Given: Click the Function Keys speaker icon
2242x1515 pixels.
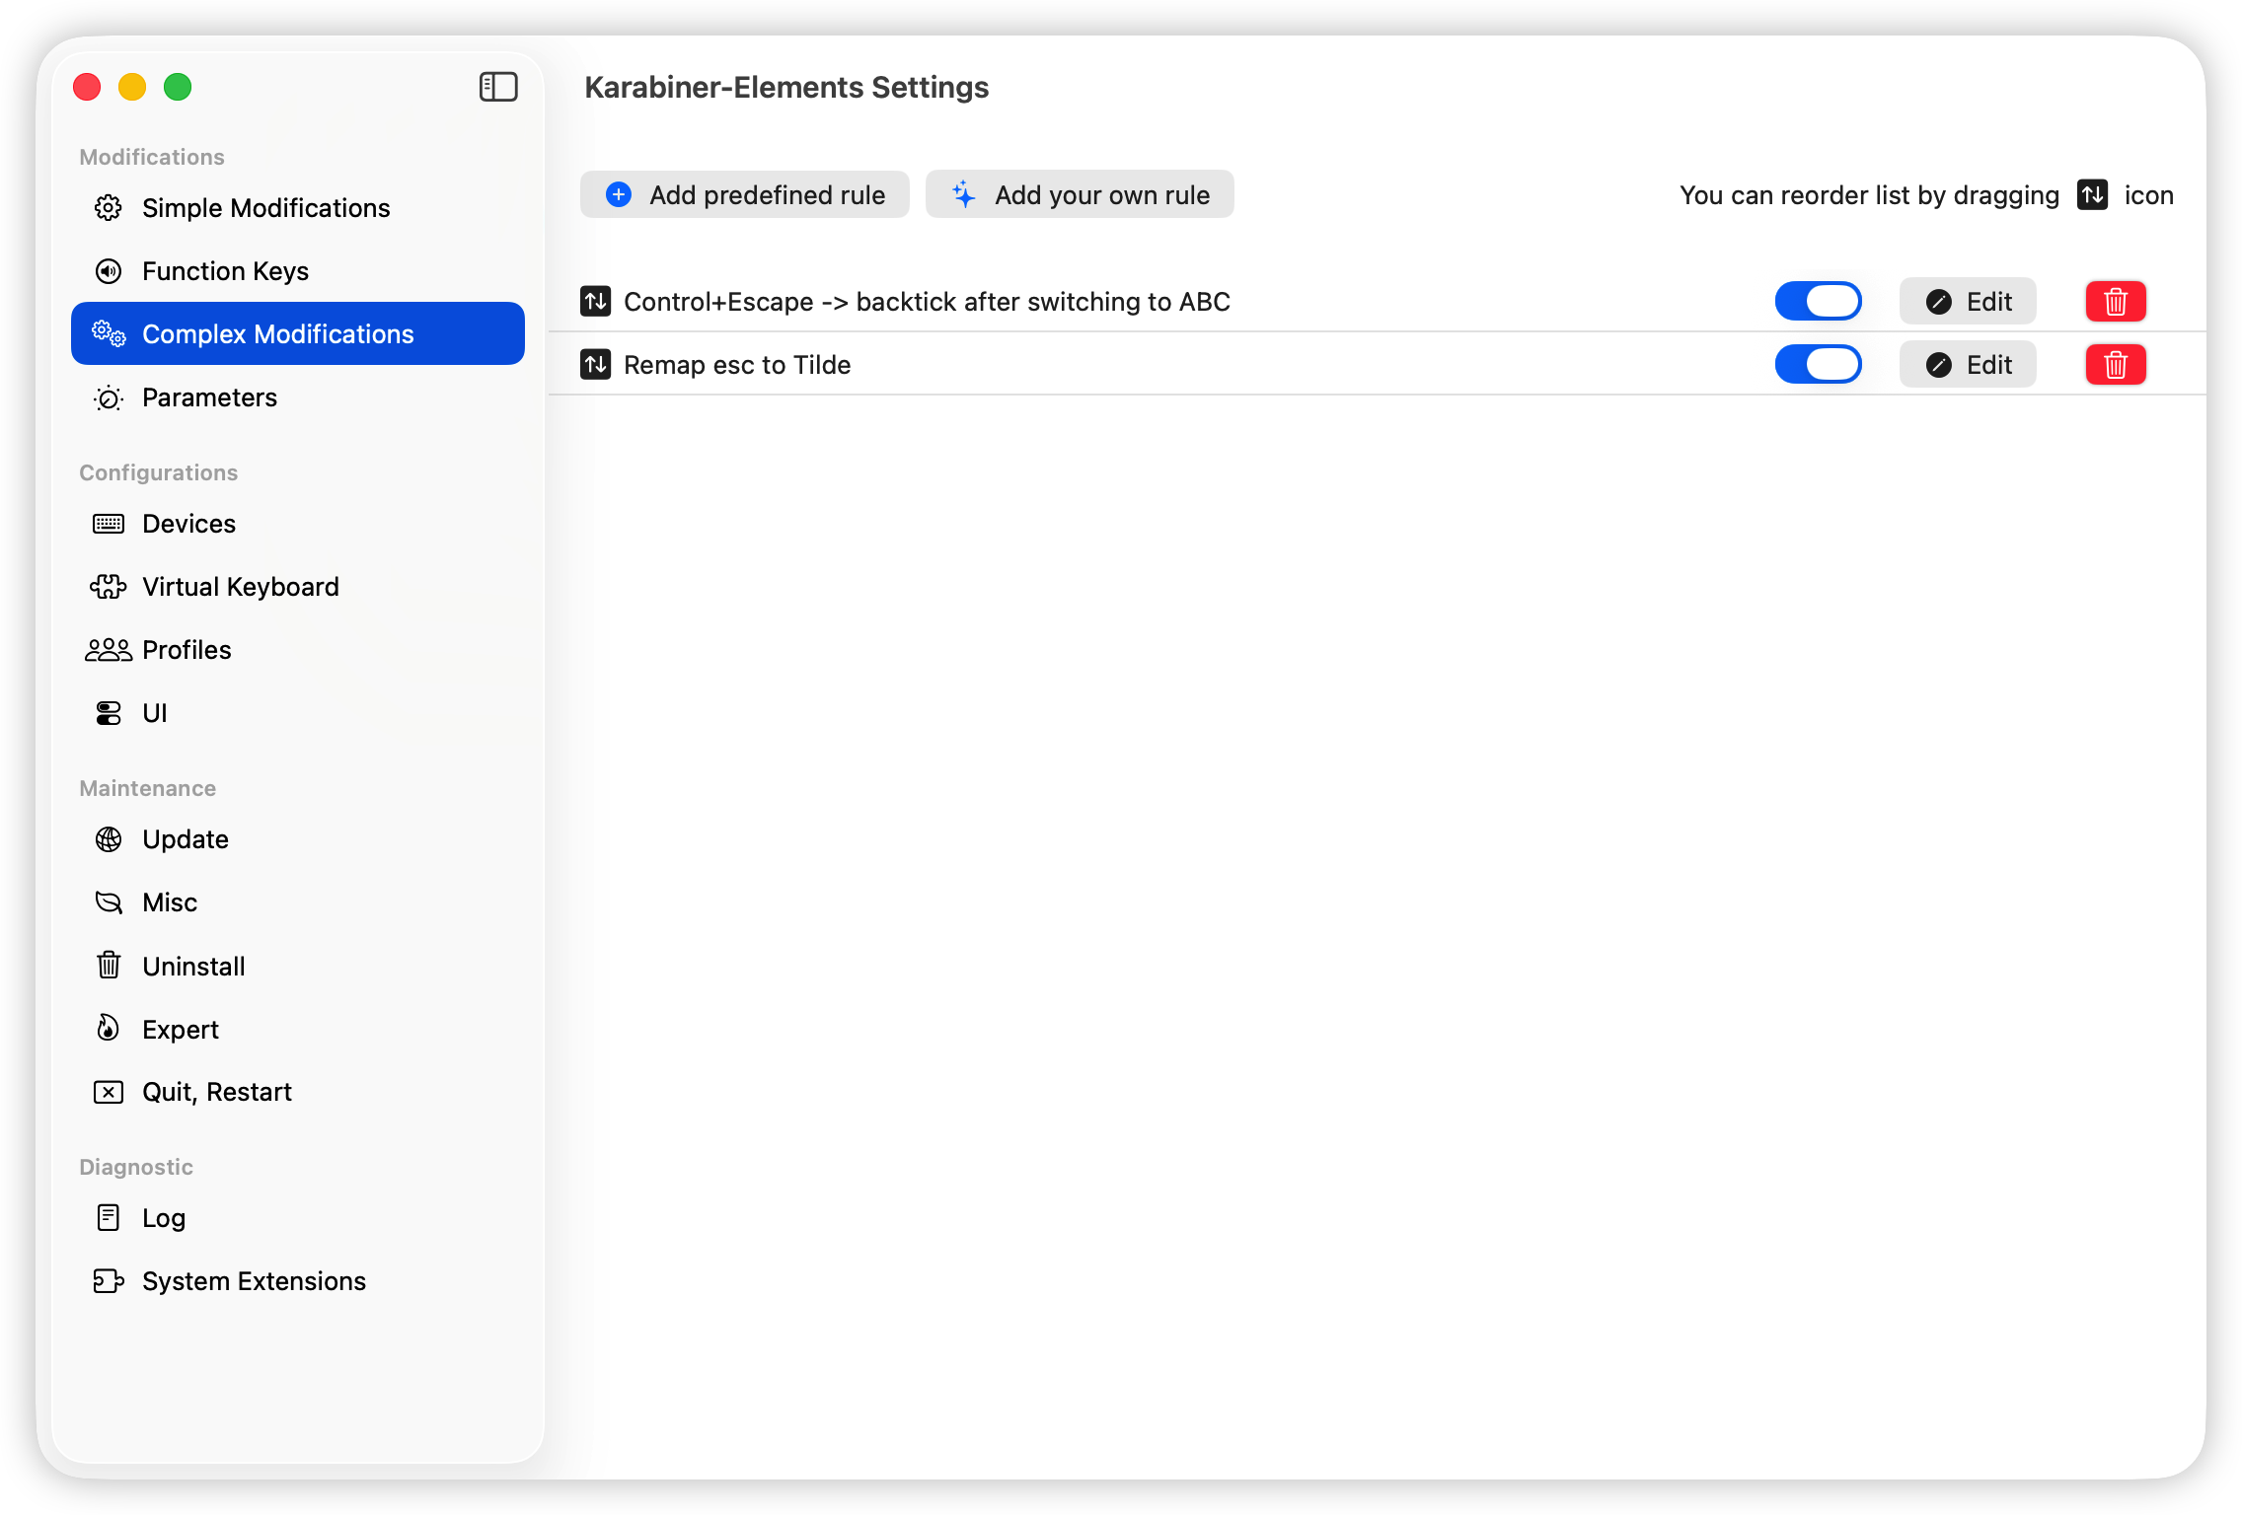Looking at the screenshot, I should tap(109, 271).
